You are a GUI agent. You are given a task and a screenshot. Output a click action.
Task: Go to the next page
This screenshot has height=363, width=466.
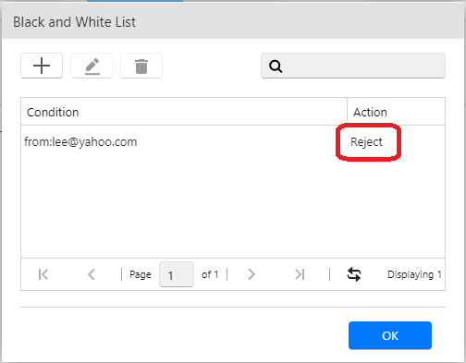click(251, 274)
